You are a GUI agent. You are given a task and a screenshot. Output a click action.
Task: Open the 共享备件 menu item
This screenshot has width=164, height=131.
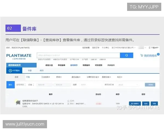[x=111, y=65]
